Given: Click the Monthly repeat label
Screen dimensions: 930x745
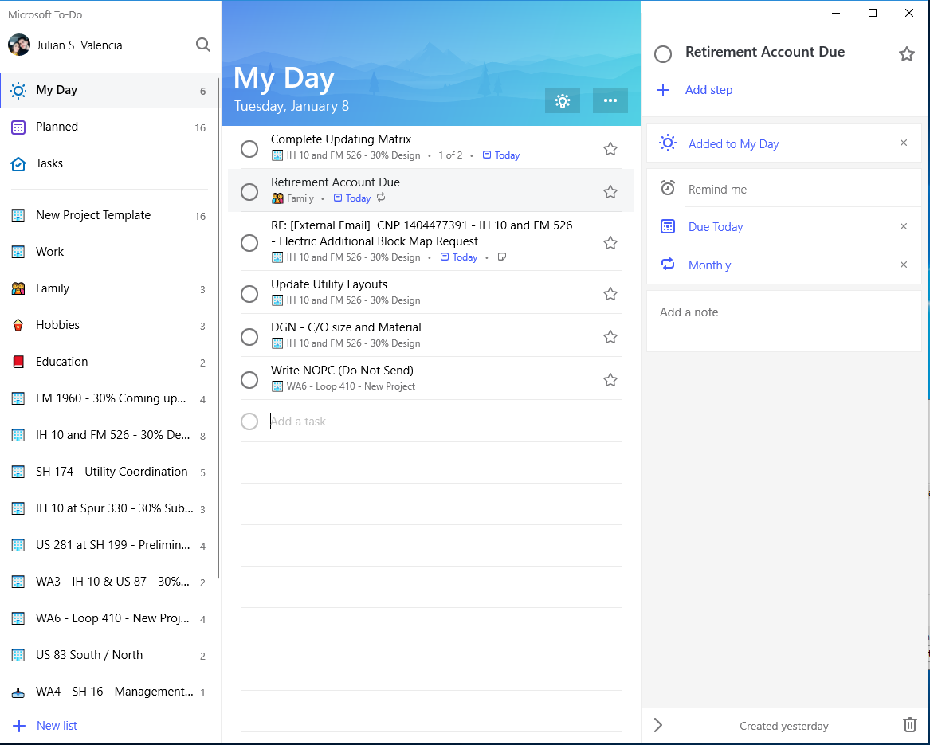Looking at the screenshot, I should tap(709, 265).
